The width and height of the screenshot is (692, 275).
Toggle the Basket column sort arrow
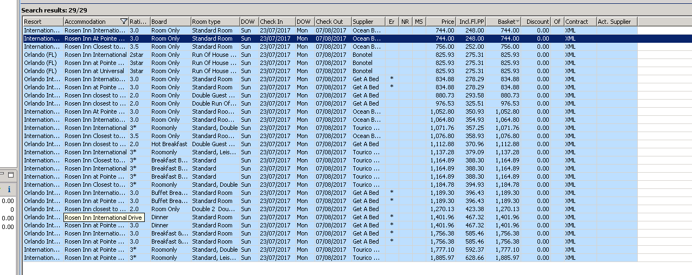518,22
